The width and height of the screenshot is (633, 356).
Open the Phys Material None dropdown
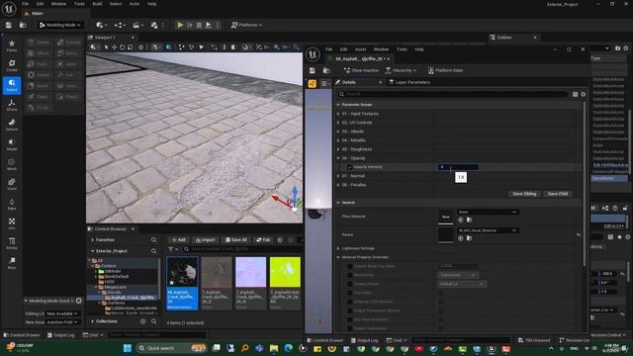488,212
